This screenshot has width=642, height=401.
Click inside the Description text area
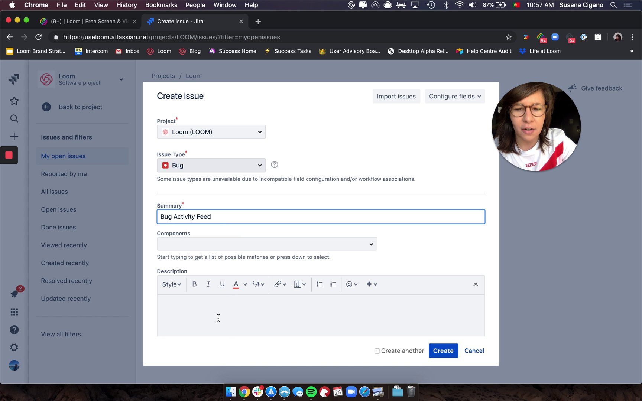pos(321,316)
